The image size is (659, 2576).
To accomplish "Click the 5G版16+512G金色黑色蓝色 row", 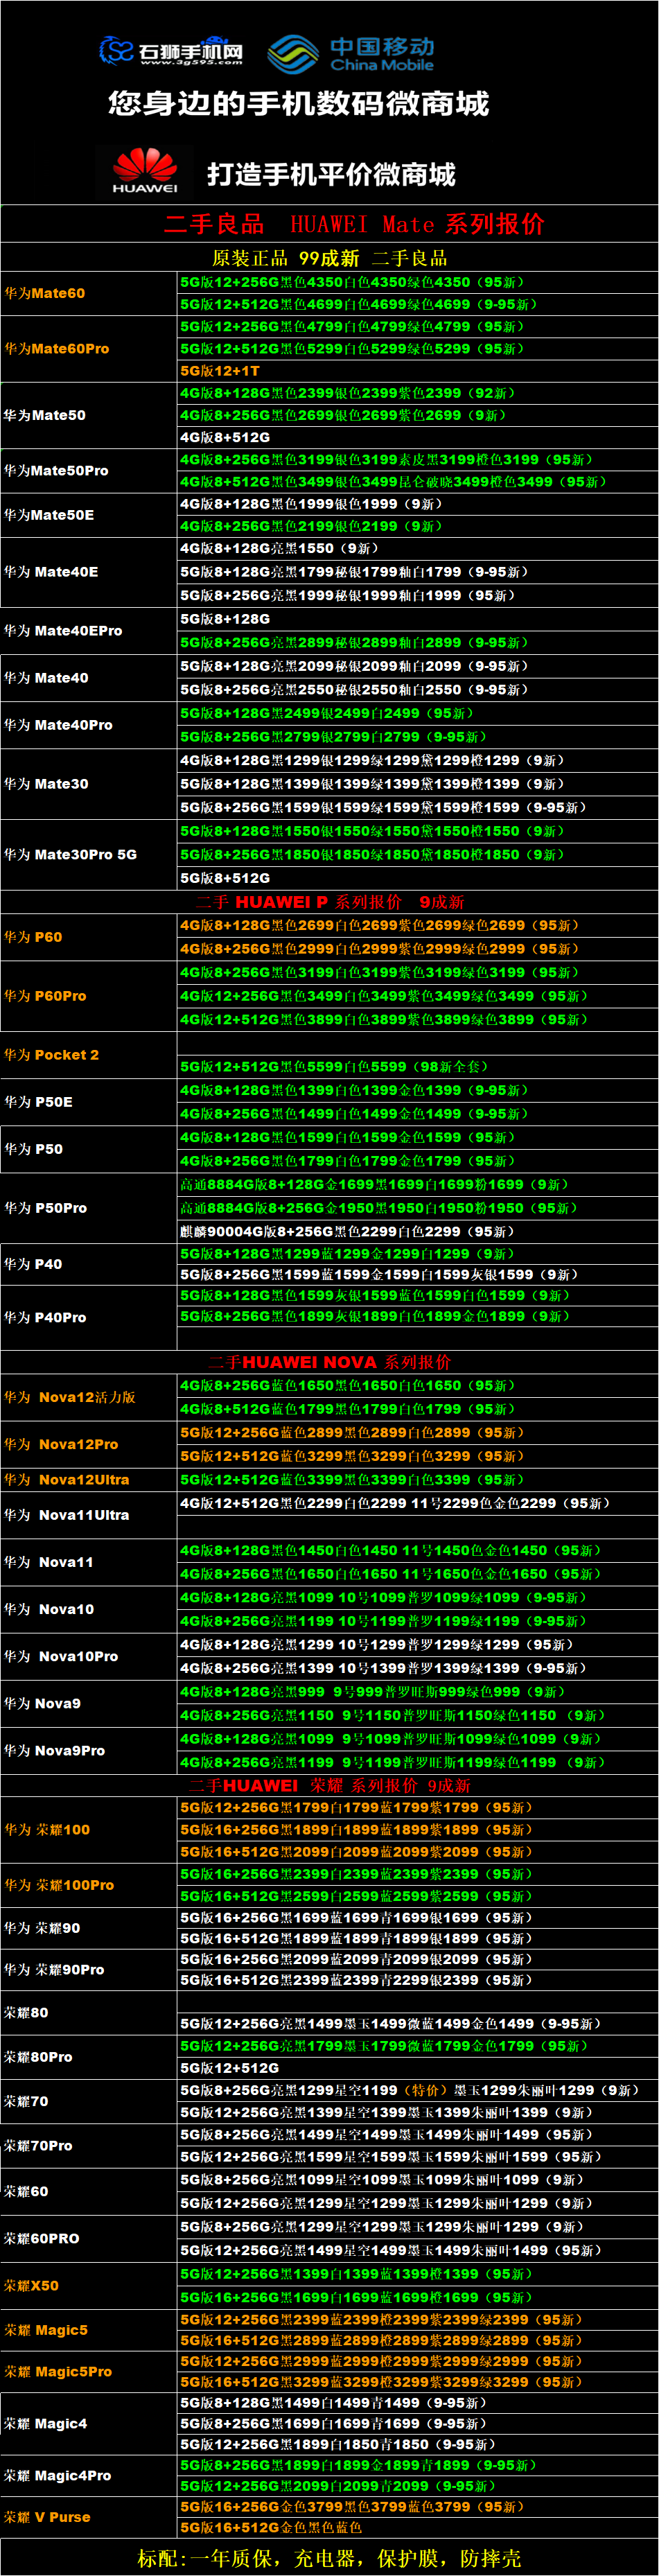I will coord(417,2527).
